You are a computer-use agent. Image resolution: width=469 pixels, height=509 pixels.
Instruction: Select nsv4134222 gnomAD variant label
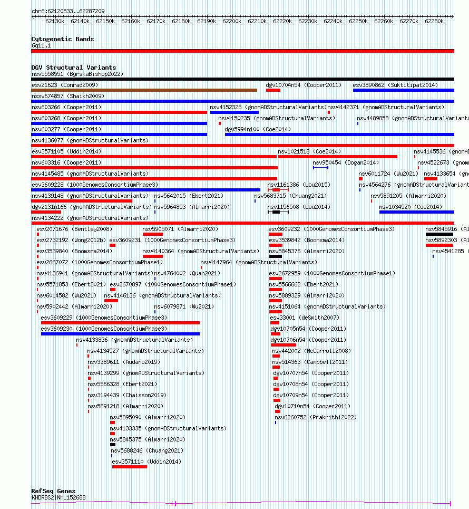click(x=90, y=218)
